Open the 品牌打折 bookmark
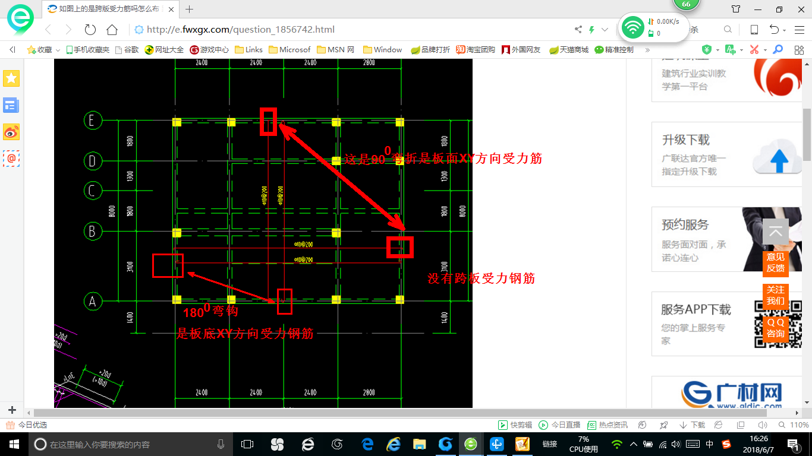The height and width of the screenshot is (456, 812). pos(430,50)
